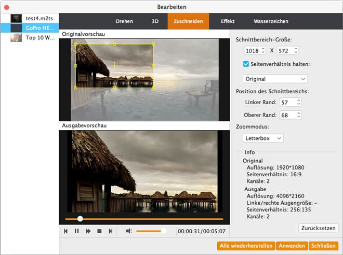Click the crop width stepper arrows

(x=266, y=51)
